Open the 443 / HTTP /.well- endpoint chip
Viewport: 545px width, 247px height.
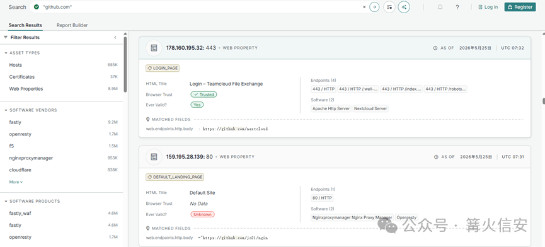358,89
